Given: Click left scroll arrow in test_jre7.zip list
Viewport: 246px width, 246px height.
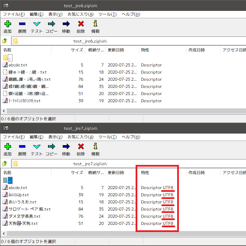Looking at the screenshot, I should [x=4, y=234].
